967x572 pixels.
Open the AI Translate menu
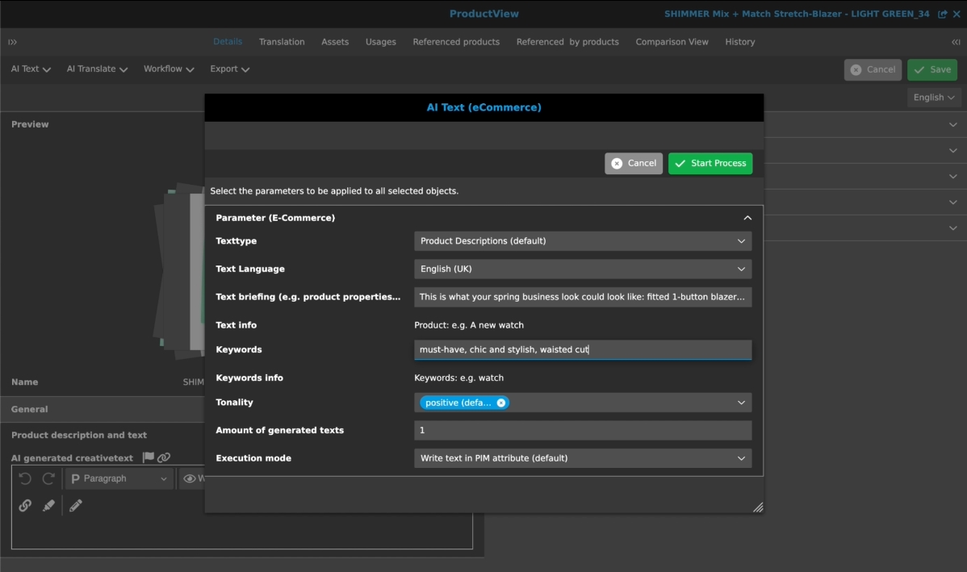97,69
